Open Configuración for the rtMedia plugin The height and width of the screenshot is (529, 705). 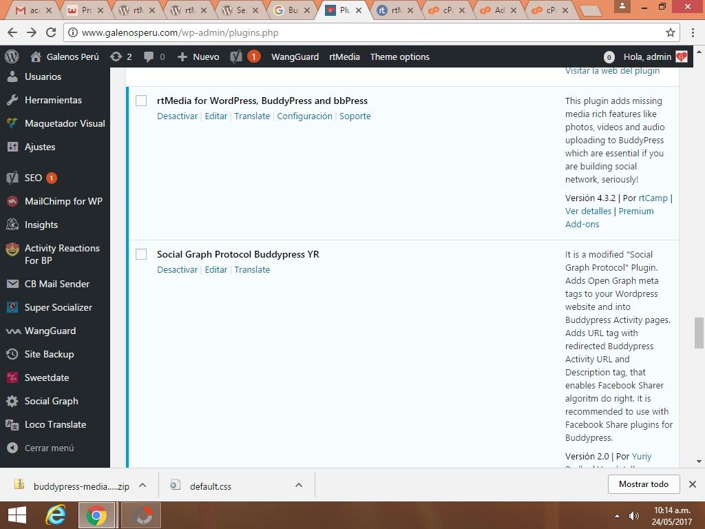[x=304, y=116]
